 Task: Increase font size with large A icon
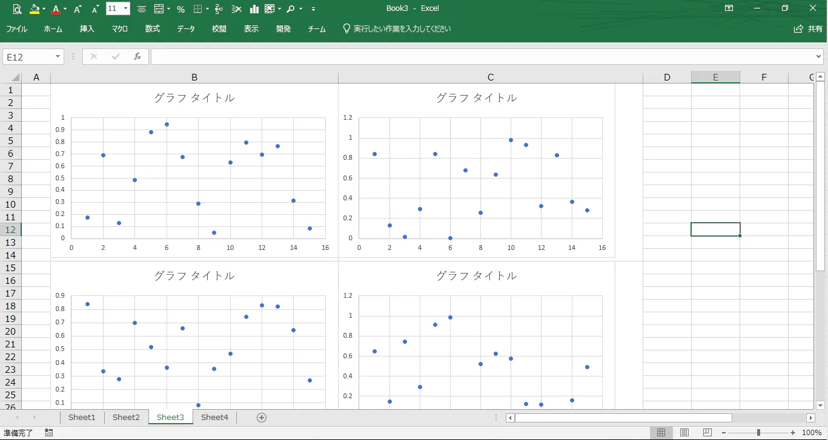(77, 9)
